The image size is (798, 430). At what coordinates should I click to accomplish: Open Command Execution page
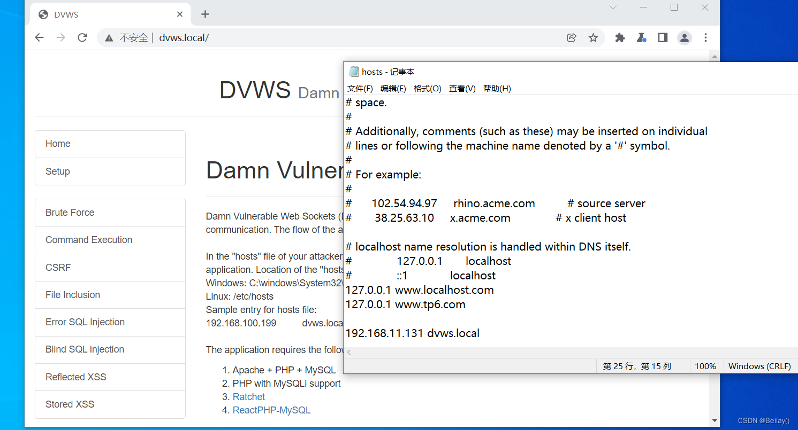pos(110,240)
